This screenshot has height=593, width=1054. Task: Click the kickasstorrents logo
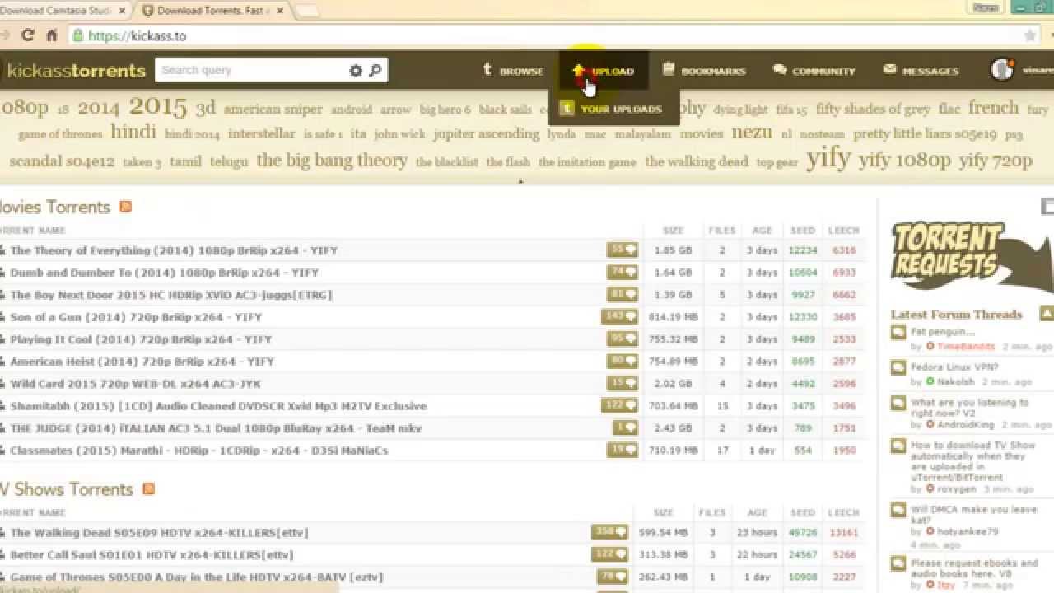[x=76, y=71]
